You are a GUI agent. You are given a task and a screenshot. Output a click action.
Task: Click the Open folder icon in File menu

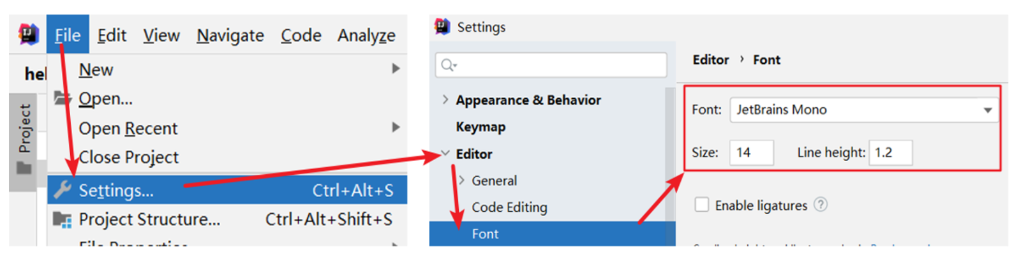pos(63,98)
